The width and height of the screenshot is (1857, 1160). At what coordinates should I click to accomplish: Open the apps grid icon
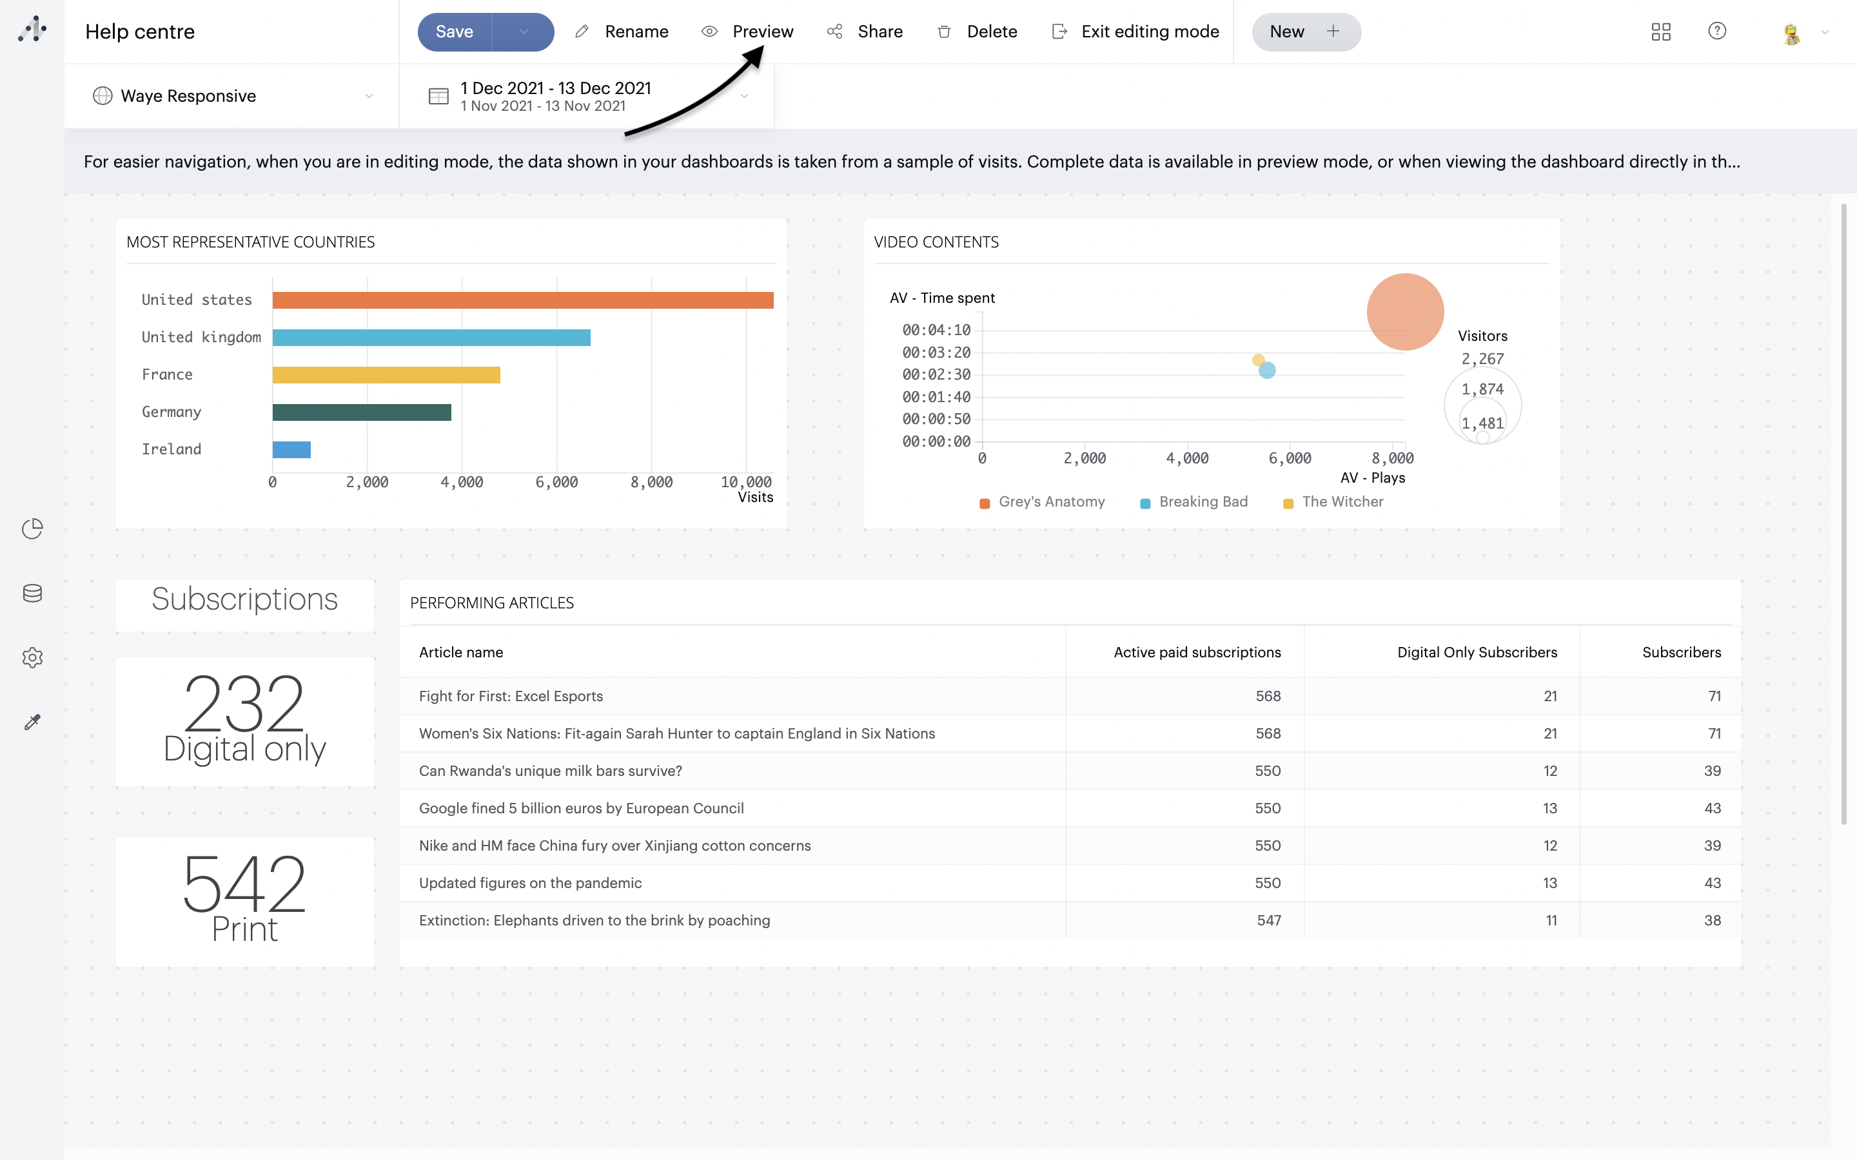coord(1660,32)
